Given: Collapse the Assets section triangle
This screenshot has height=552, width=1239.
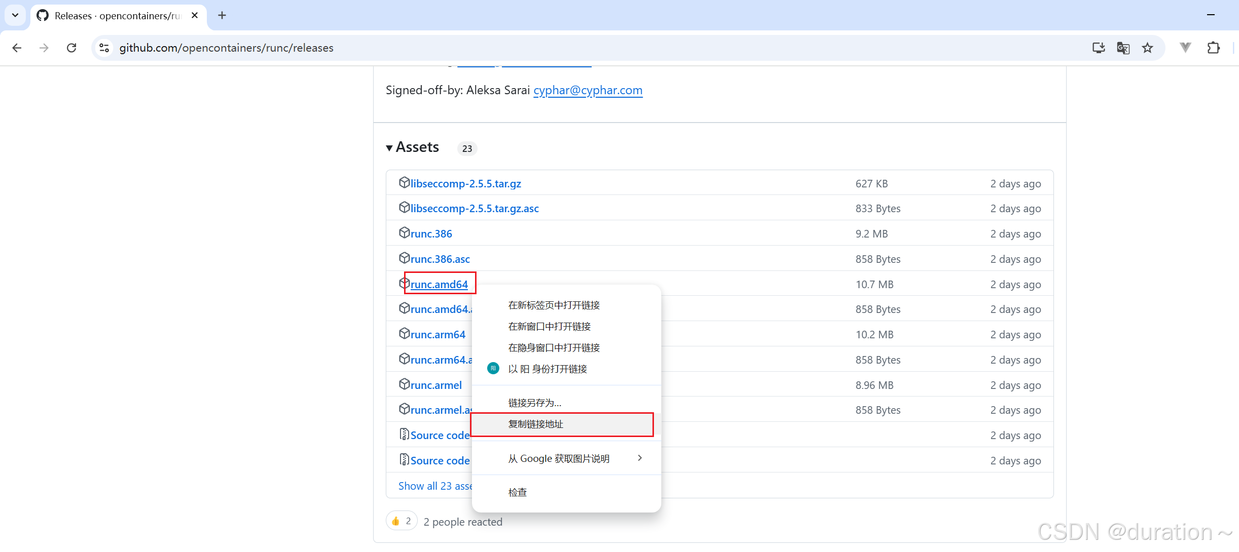Looking at the screenshot, I should (x=389, y=148).
